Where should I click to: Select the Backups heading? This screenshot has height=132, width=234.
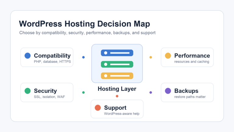pyautogui.click(x=186, y=91)
